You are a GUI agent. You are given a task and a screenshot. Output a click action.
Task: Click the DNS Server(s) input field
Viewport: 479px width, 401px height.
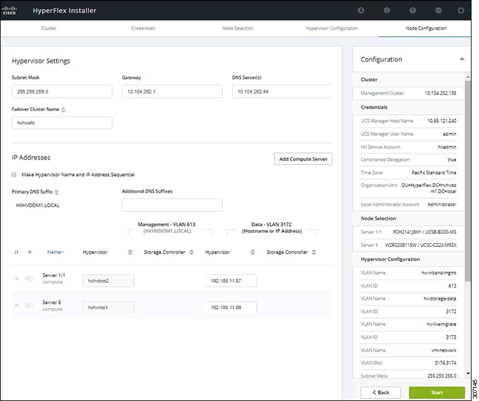[x=282, y=92]
